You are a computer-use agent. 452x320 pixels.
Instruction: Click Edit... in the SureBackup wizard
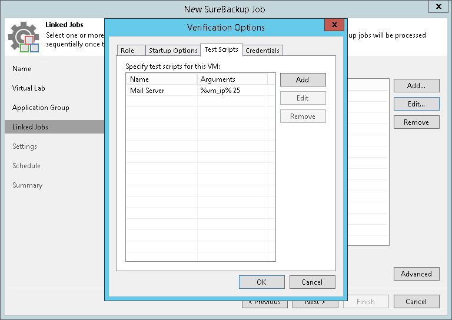pos(416,104)
